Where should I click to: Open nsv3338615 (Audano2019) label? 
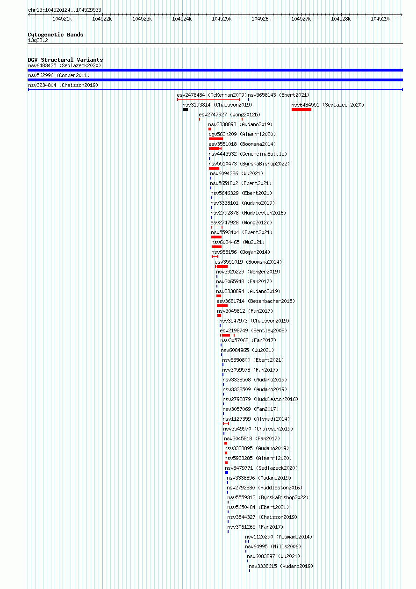point(281,566)
